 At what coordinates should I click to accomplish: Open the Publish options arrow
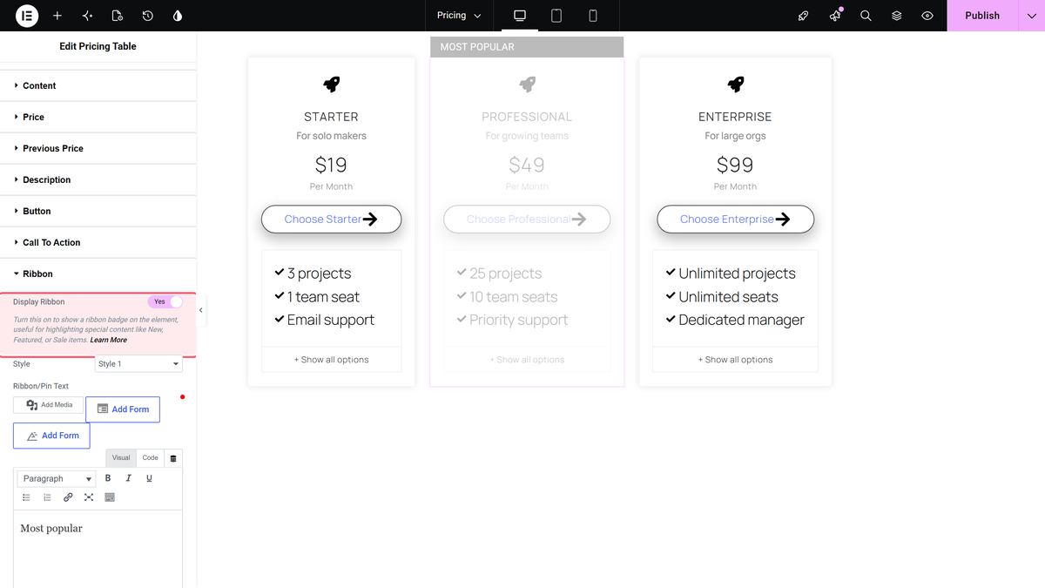tap(1031, 16)
